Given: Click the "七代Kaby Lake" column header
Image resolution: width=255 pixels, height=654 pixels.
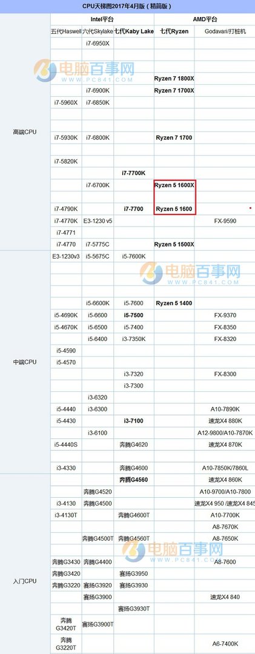Looking at the screenshot, I should click(x=133, y=31).
